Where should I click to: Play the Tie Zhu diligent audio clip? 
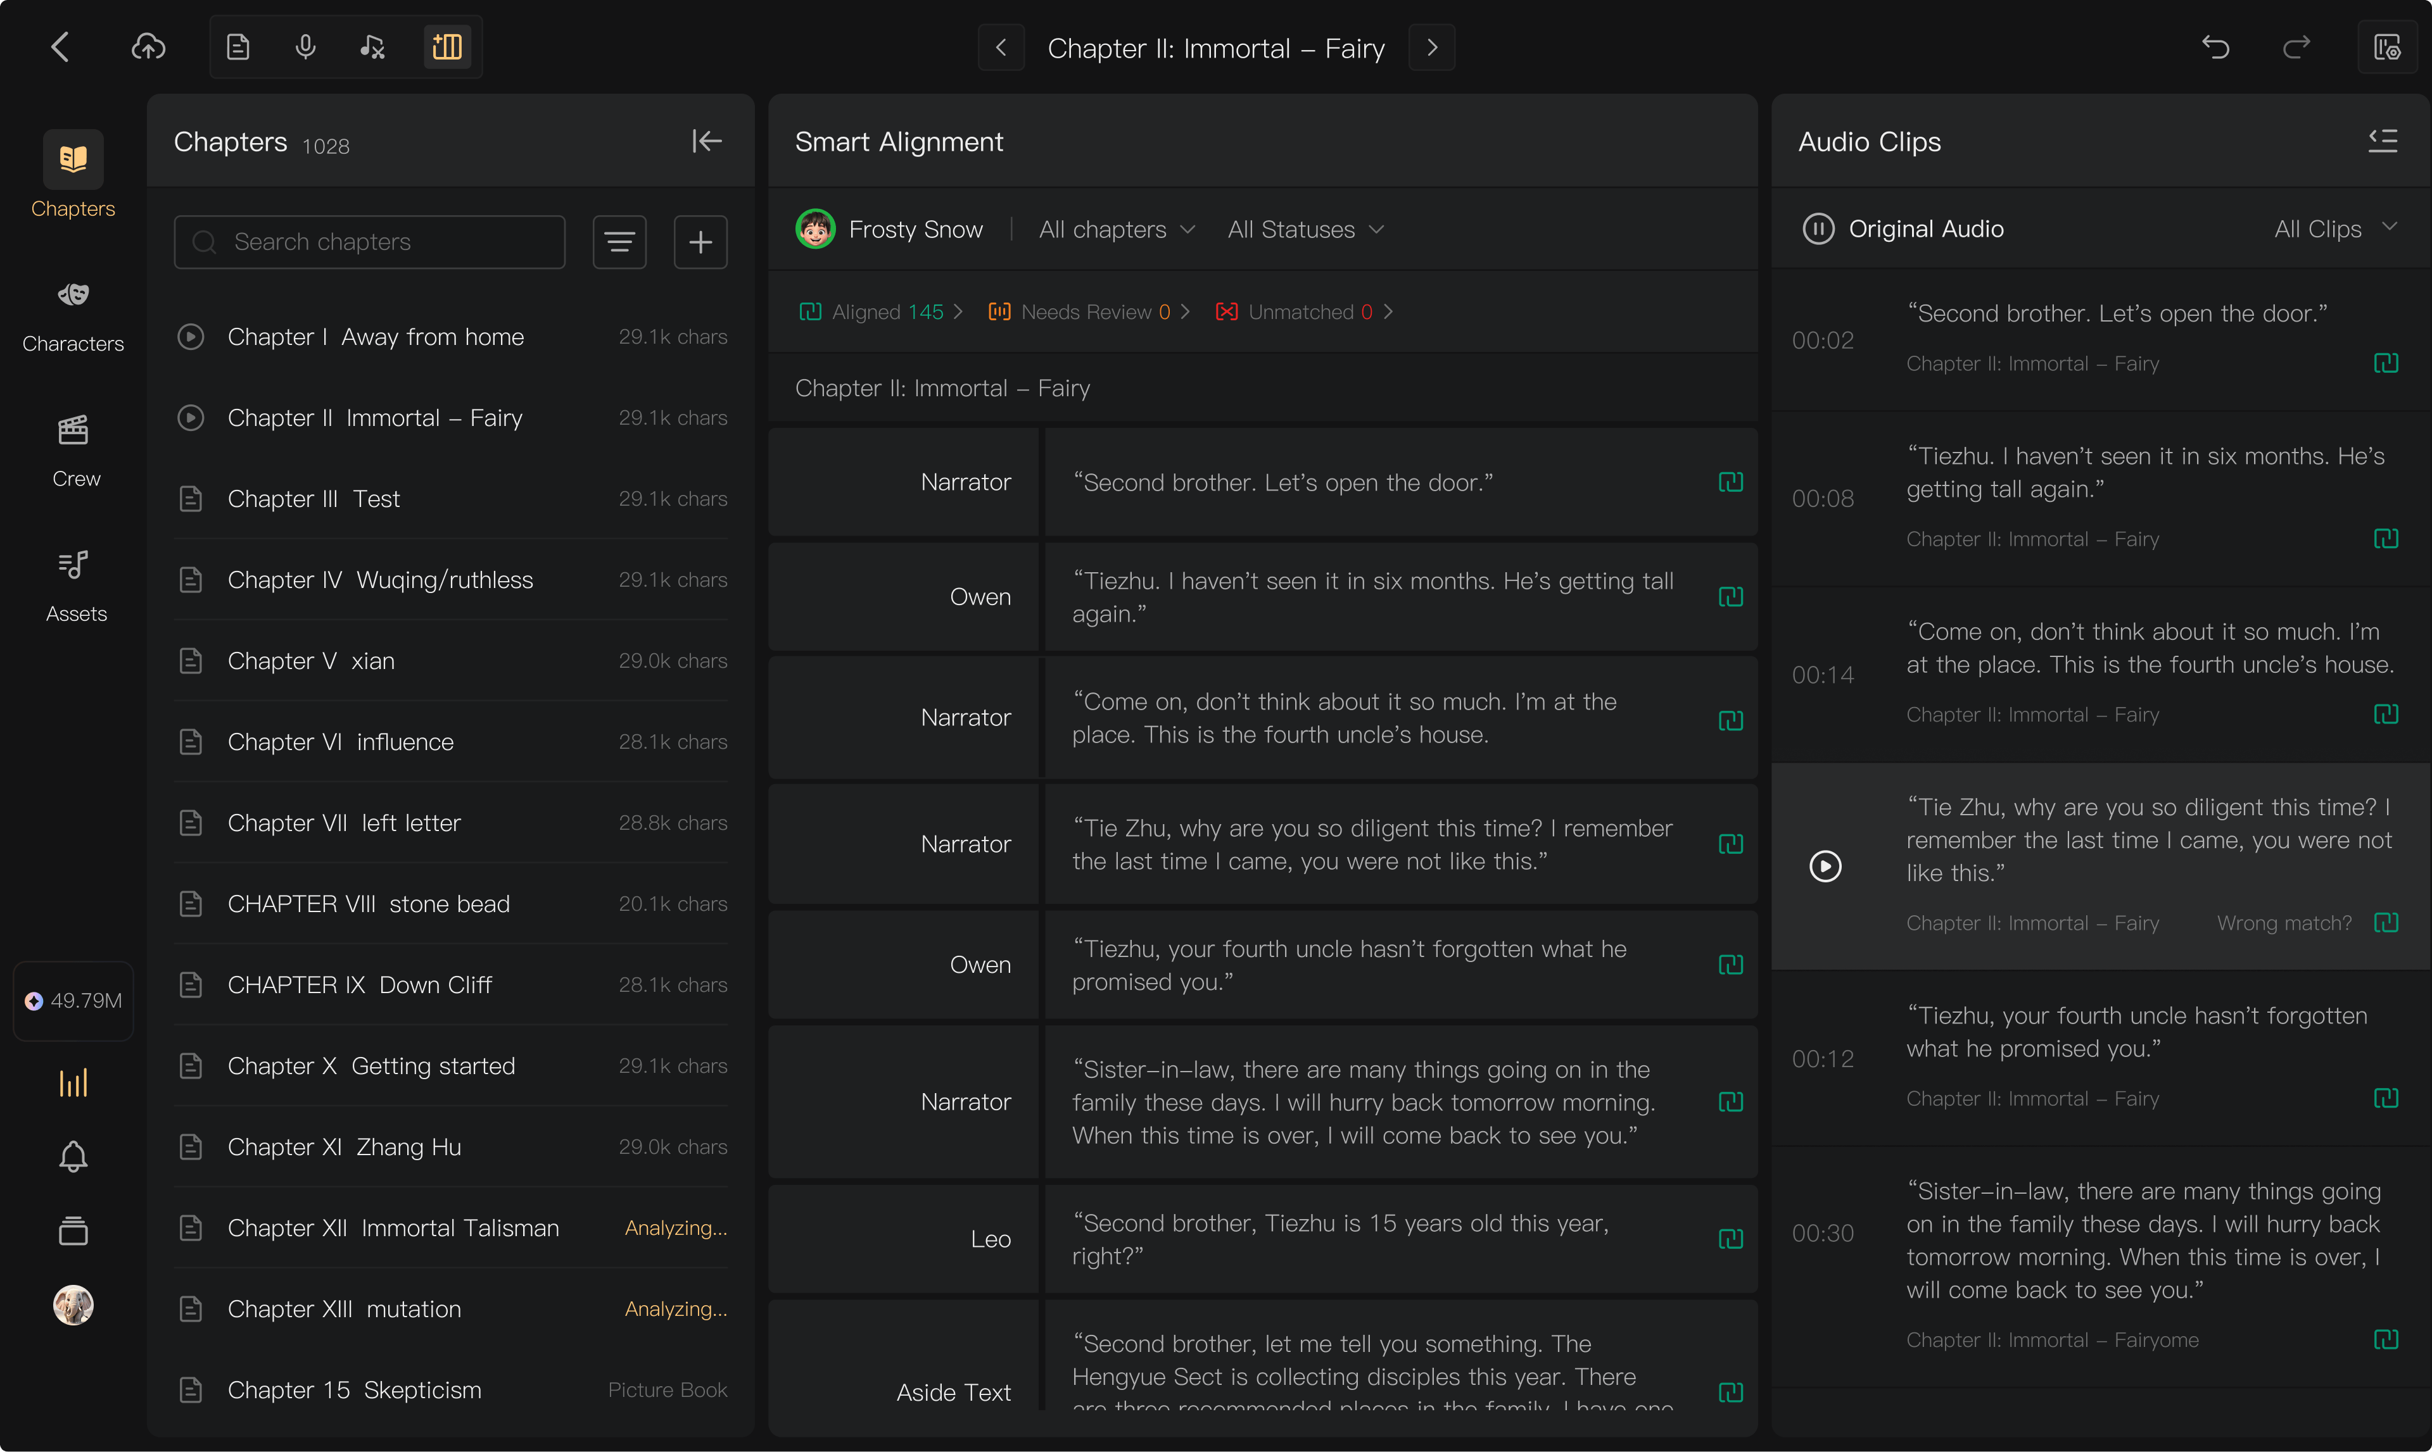coord(1825,866)
